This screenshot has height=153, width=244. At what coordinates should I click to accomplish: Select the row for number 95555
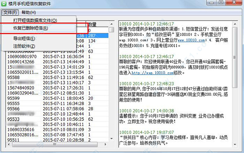click(x=58, y=103)
